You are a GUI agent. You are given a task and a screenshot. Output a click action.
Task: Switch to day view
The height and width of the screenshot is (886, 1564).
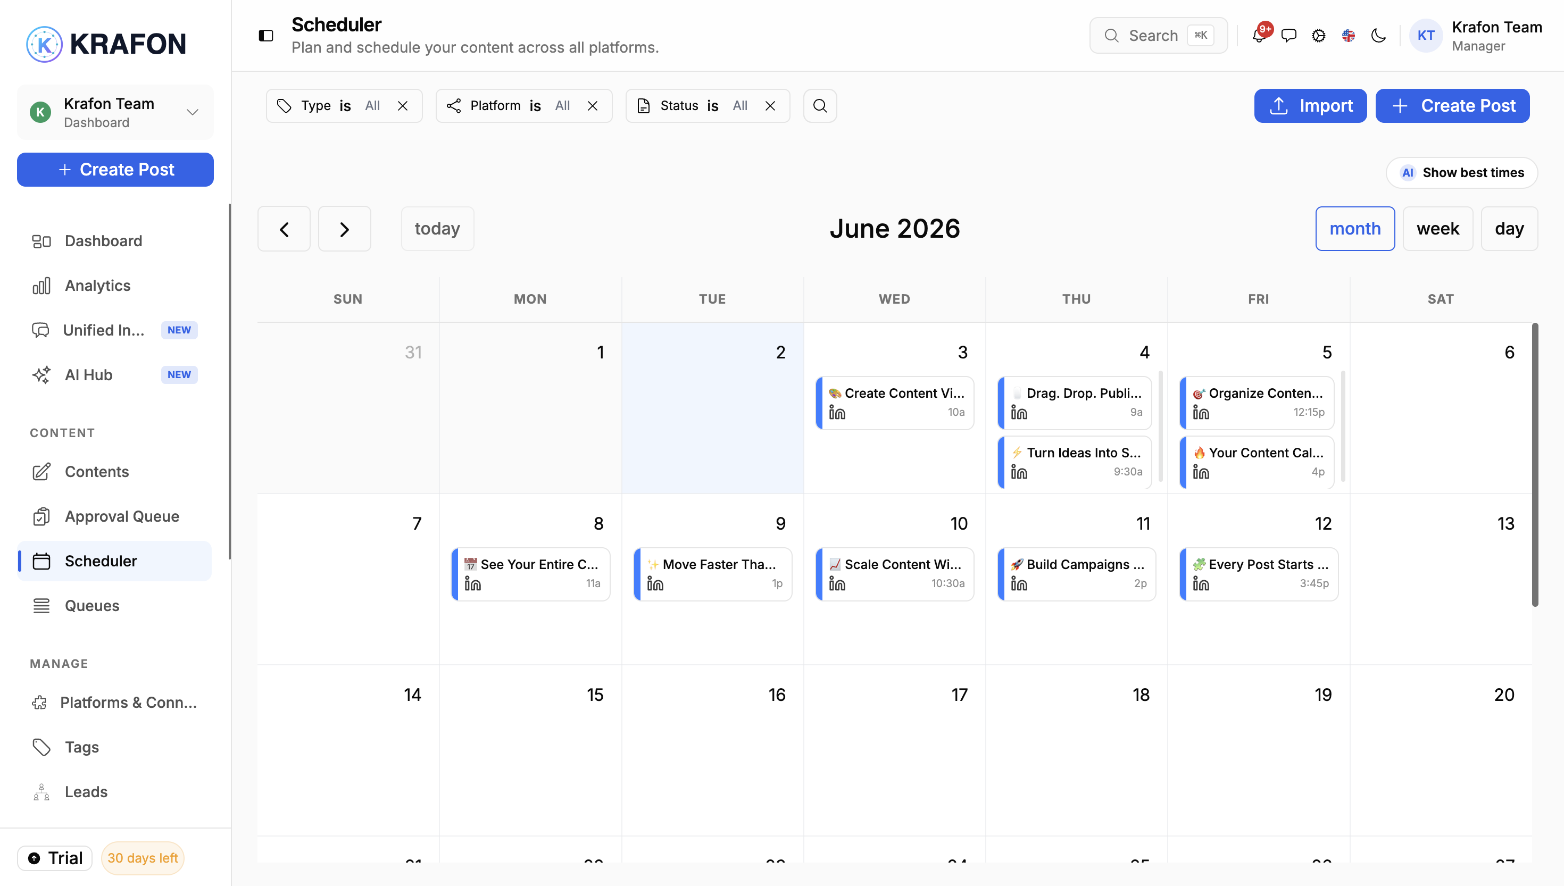click(1509, 229)
